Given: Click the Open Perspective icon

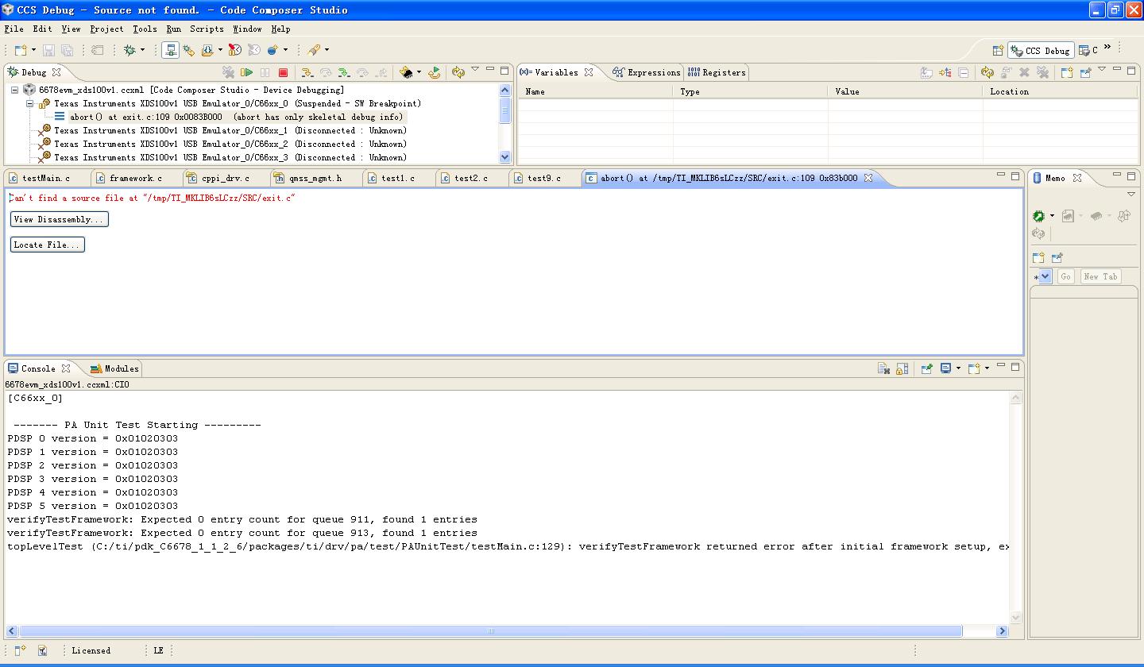Looking at the screenshot, I should coord(998,50).
